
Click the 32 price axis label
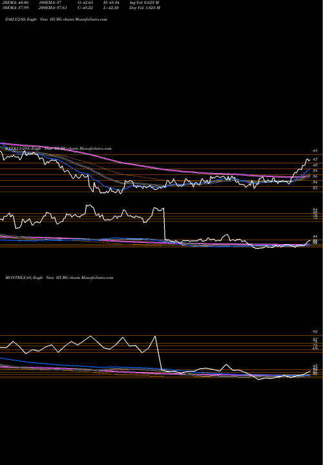[x=315, y=188]
